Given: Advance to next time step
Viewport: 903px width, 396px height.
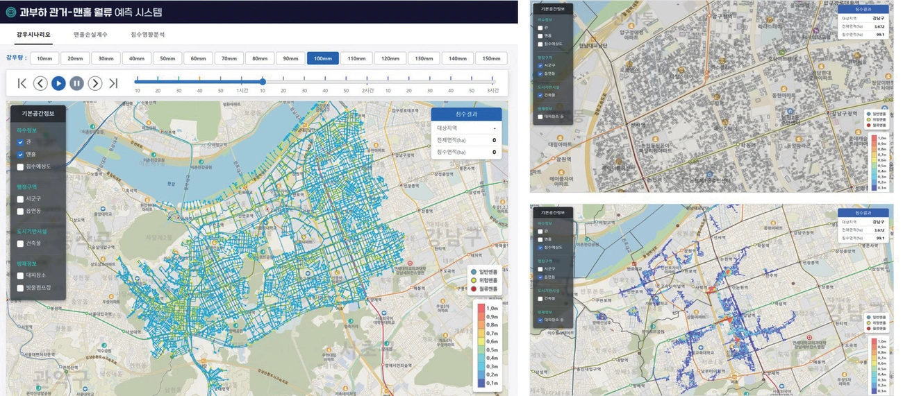Looking at the screenshot, I should click(95, 83).
